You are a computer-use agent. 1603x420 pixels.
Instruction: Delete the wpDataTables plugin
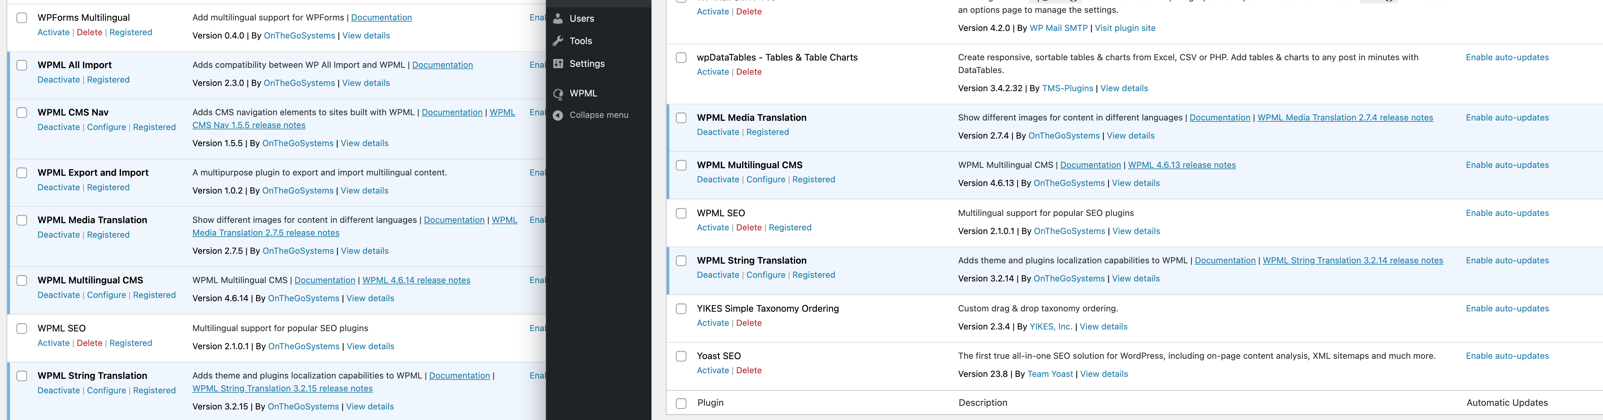point(749,72)
